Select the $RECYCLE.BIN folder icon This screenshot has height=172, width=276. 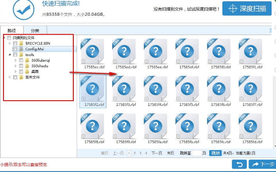point(21,43)
